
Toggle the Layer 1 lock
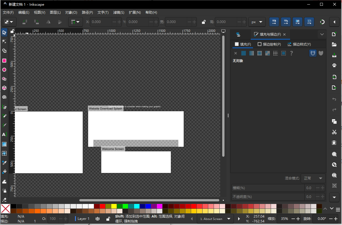(108, 219)
